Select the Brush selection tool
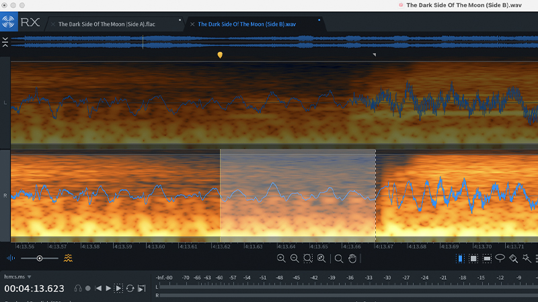Screen dimensions: 538x302 [513, 258]
